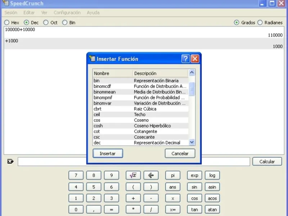Image resolution: width=288 pixels, height=216 pixels.
Task: Select the dec Representación Decimal row
Action: 140,143
